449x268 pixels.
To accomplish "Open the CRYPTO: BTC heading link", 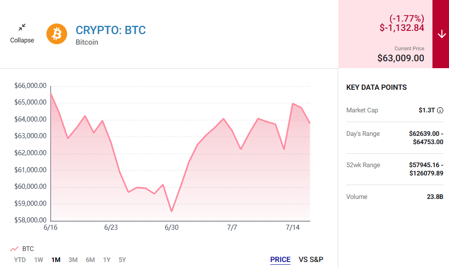I will click(x=111, y=30).
